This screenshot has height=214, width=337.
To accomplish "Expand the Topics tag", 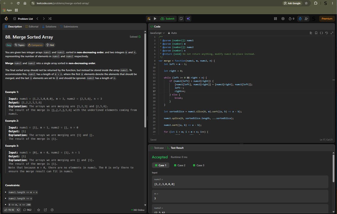I will coord(20,45).
